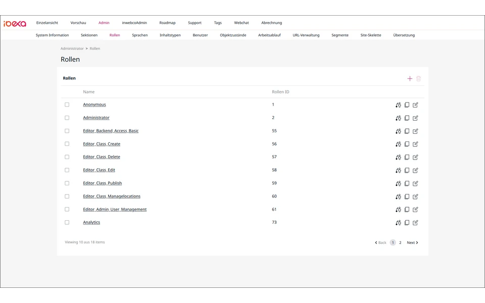The image size is (485, 303).
Task: Click the Administrator breadcrumb link
Action: [x=72, y=48]
